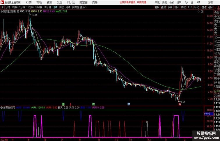Click the 证券交易未登录 login link

coord(127,2)
